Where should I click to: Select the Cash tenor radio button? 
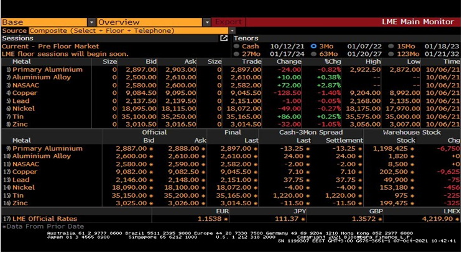pos(236,46)
